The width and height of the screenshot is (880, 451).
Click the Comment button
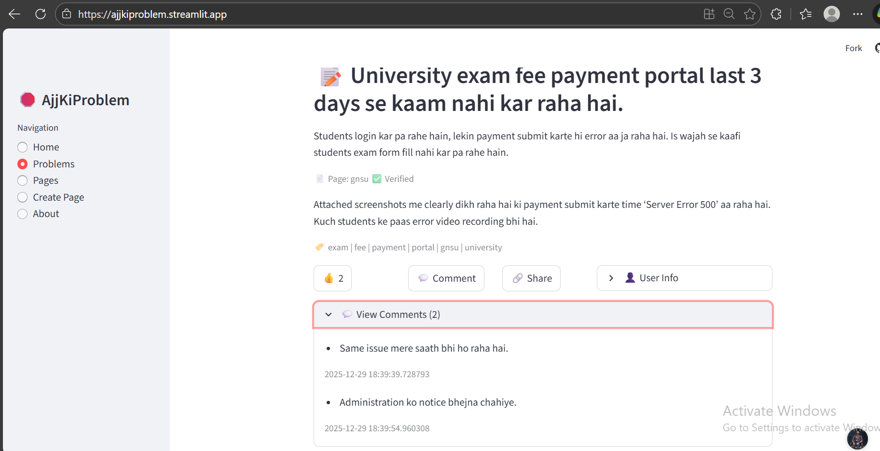coord(446,278)
